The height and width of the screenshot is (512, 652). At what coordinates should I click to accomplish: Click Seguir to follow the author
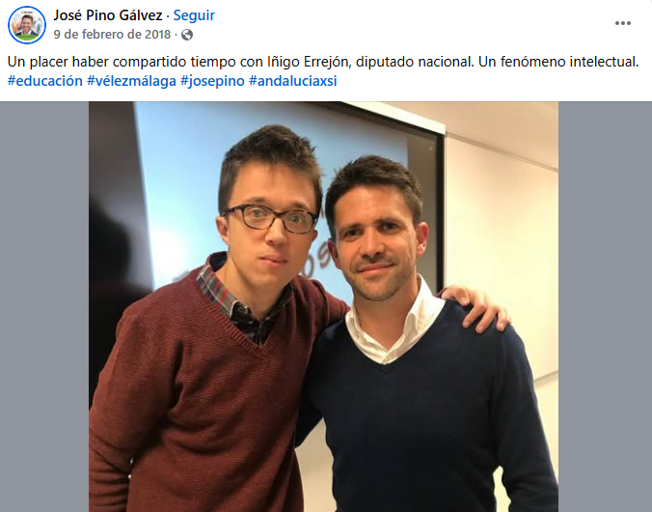tap(194, 15)
